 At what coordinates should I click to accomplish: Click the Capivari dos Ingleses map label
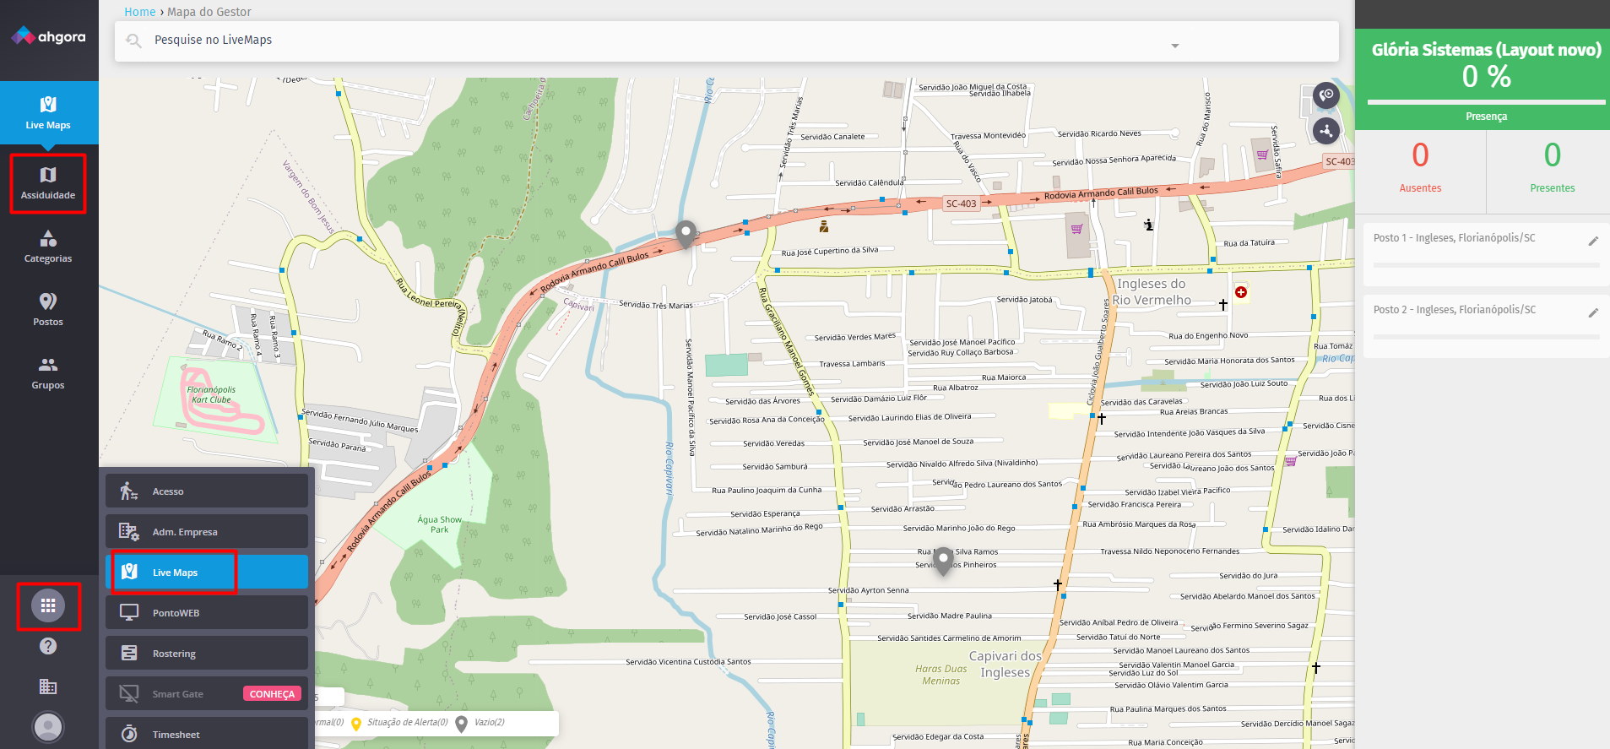(1006, 664)
